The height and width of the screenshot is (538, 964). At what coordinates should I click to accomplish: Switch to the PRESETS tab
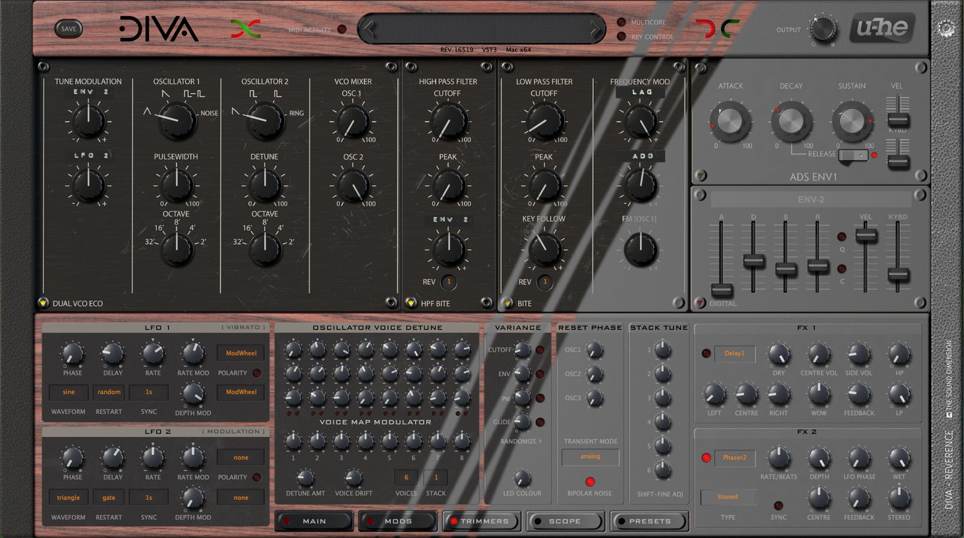[x=649, y=521]
